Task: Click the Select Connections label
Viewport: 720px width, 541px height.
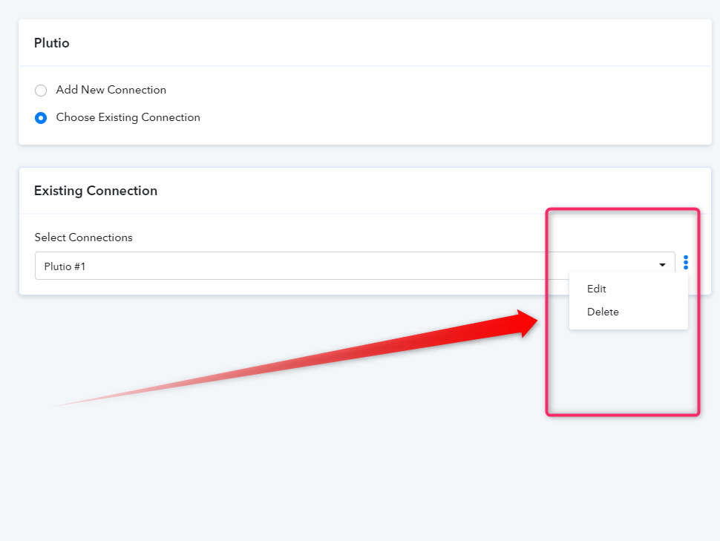Action: (84, 237)
